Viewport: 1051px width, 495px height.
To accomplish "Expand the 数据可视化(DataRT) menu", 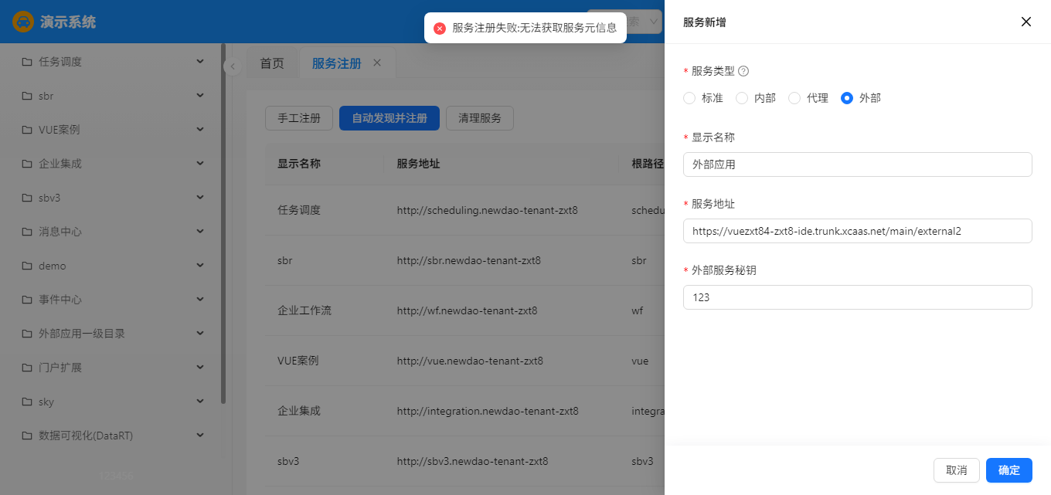I will tap(200, 436).
